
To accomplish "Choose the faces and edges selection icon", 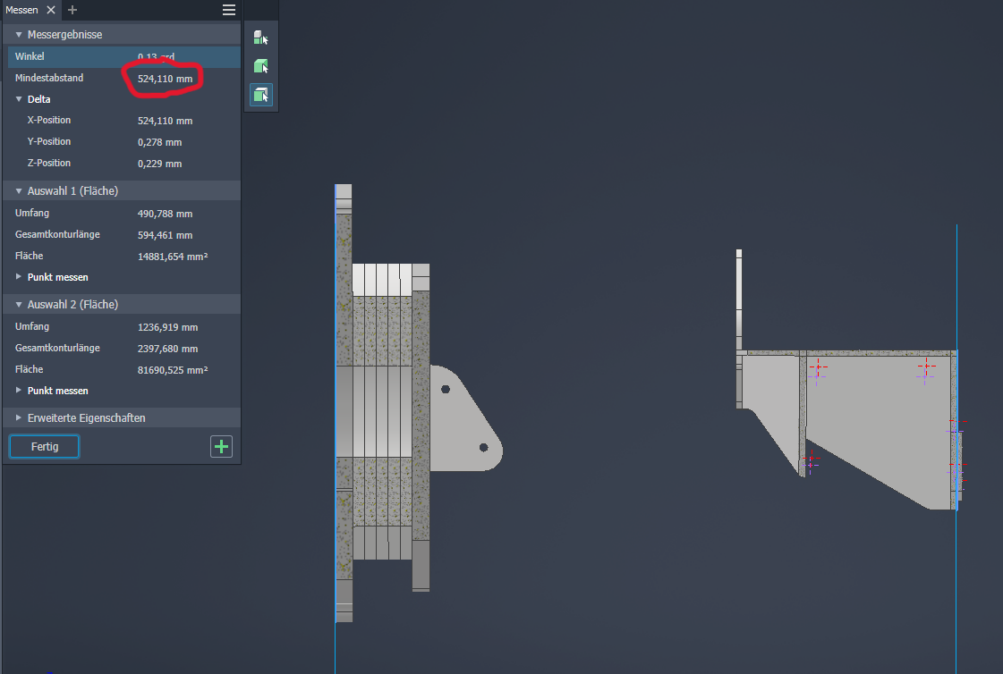I will [260, 95].
